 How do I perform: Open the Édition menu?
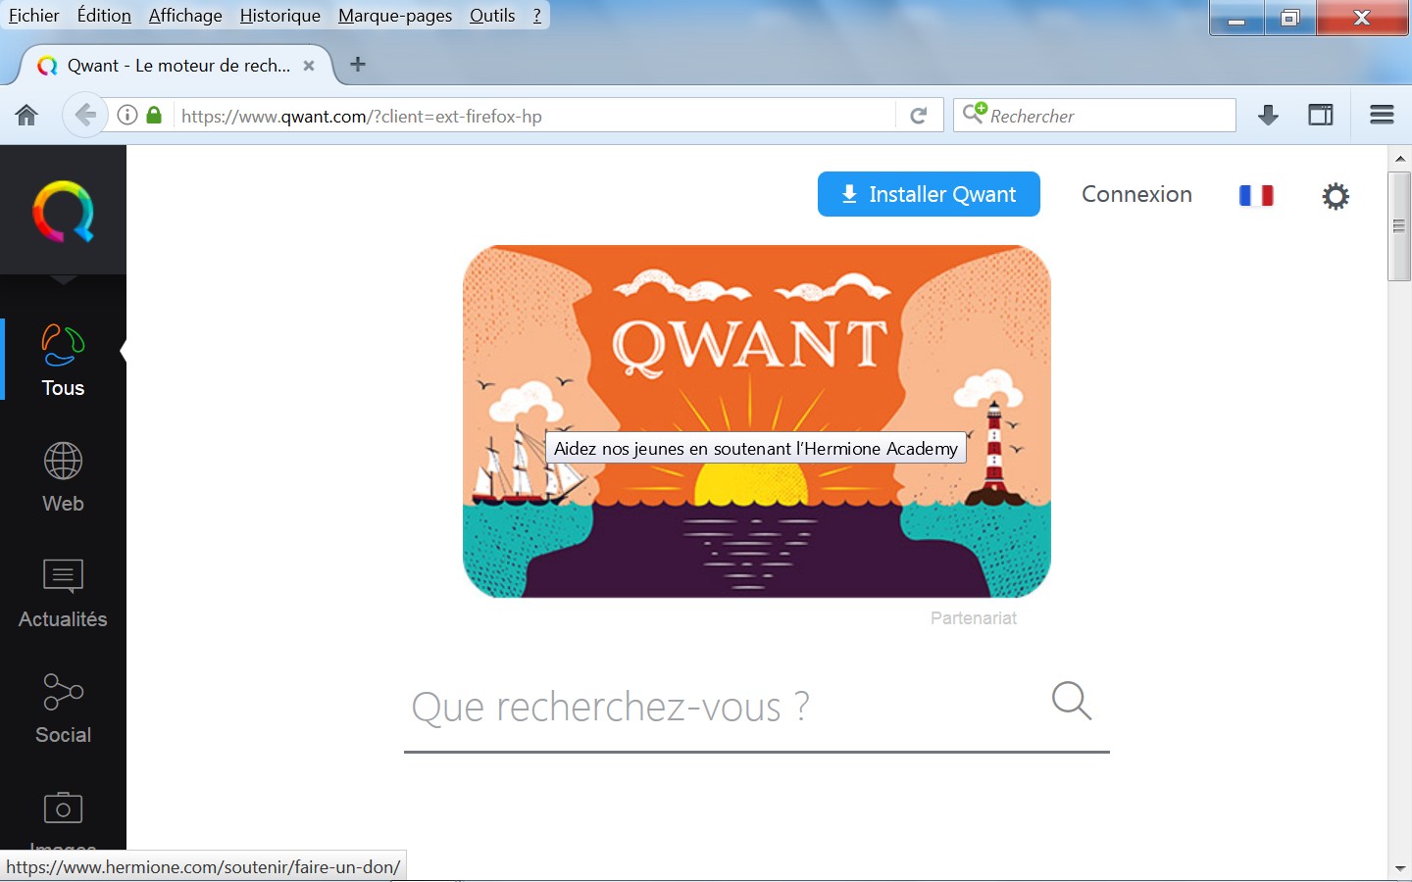click(x=104, y=16)
